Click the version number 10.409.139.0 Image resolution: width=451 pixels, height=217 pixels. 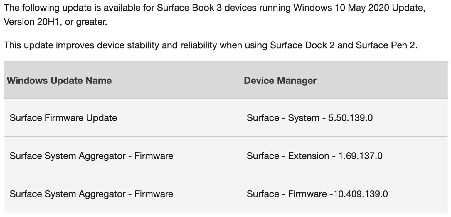(359, 194)
